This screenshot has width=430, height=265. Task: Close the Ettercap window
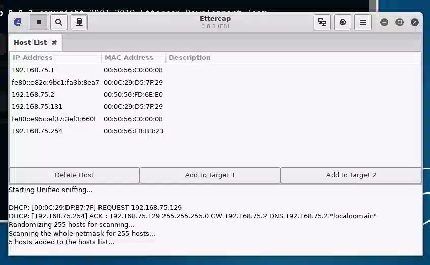tap(415, 22)
